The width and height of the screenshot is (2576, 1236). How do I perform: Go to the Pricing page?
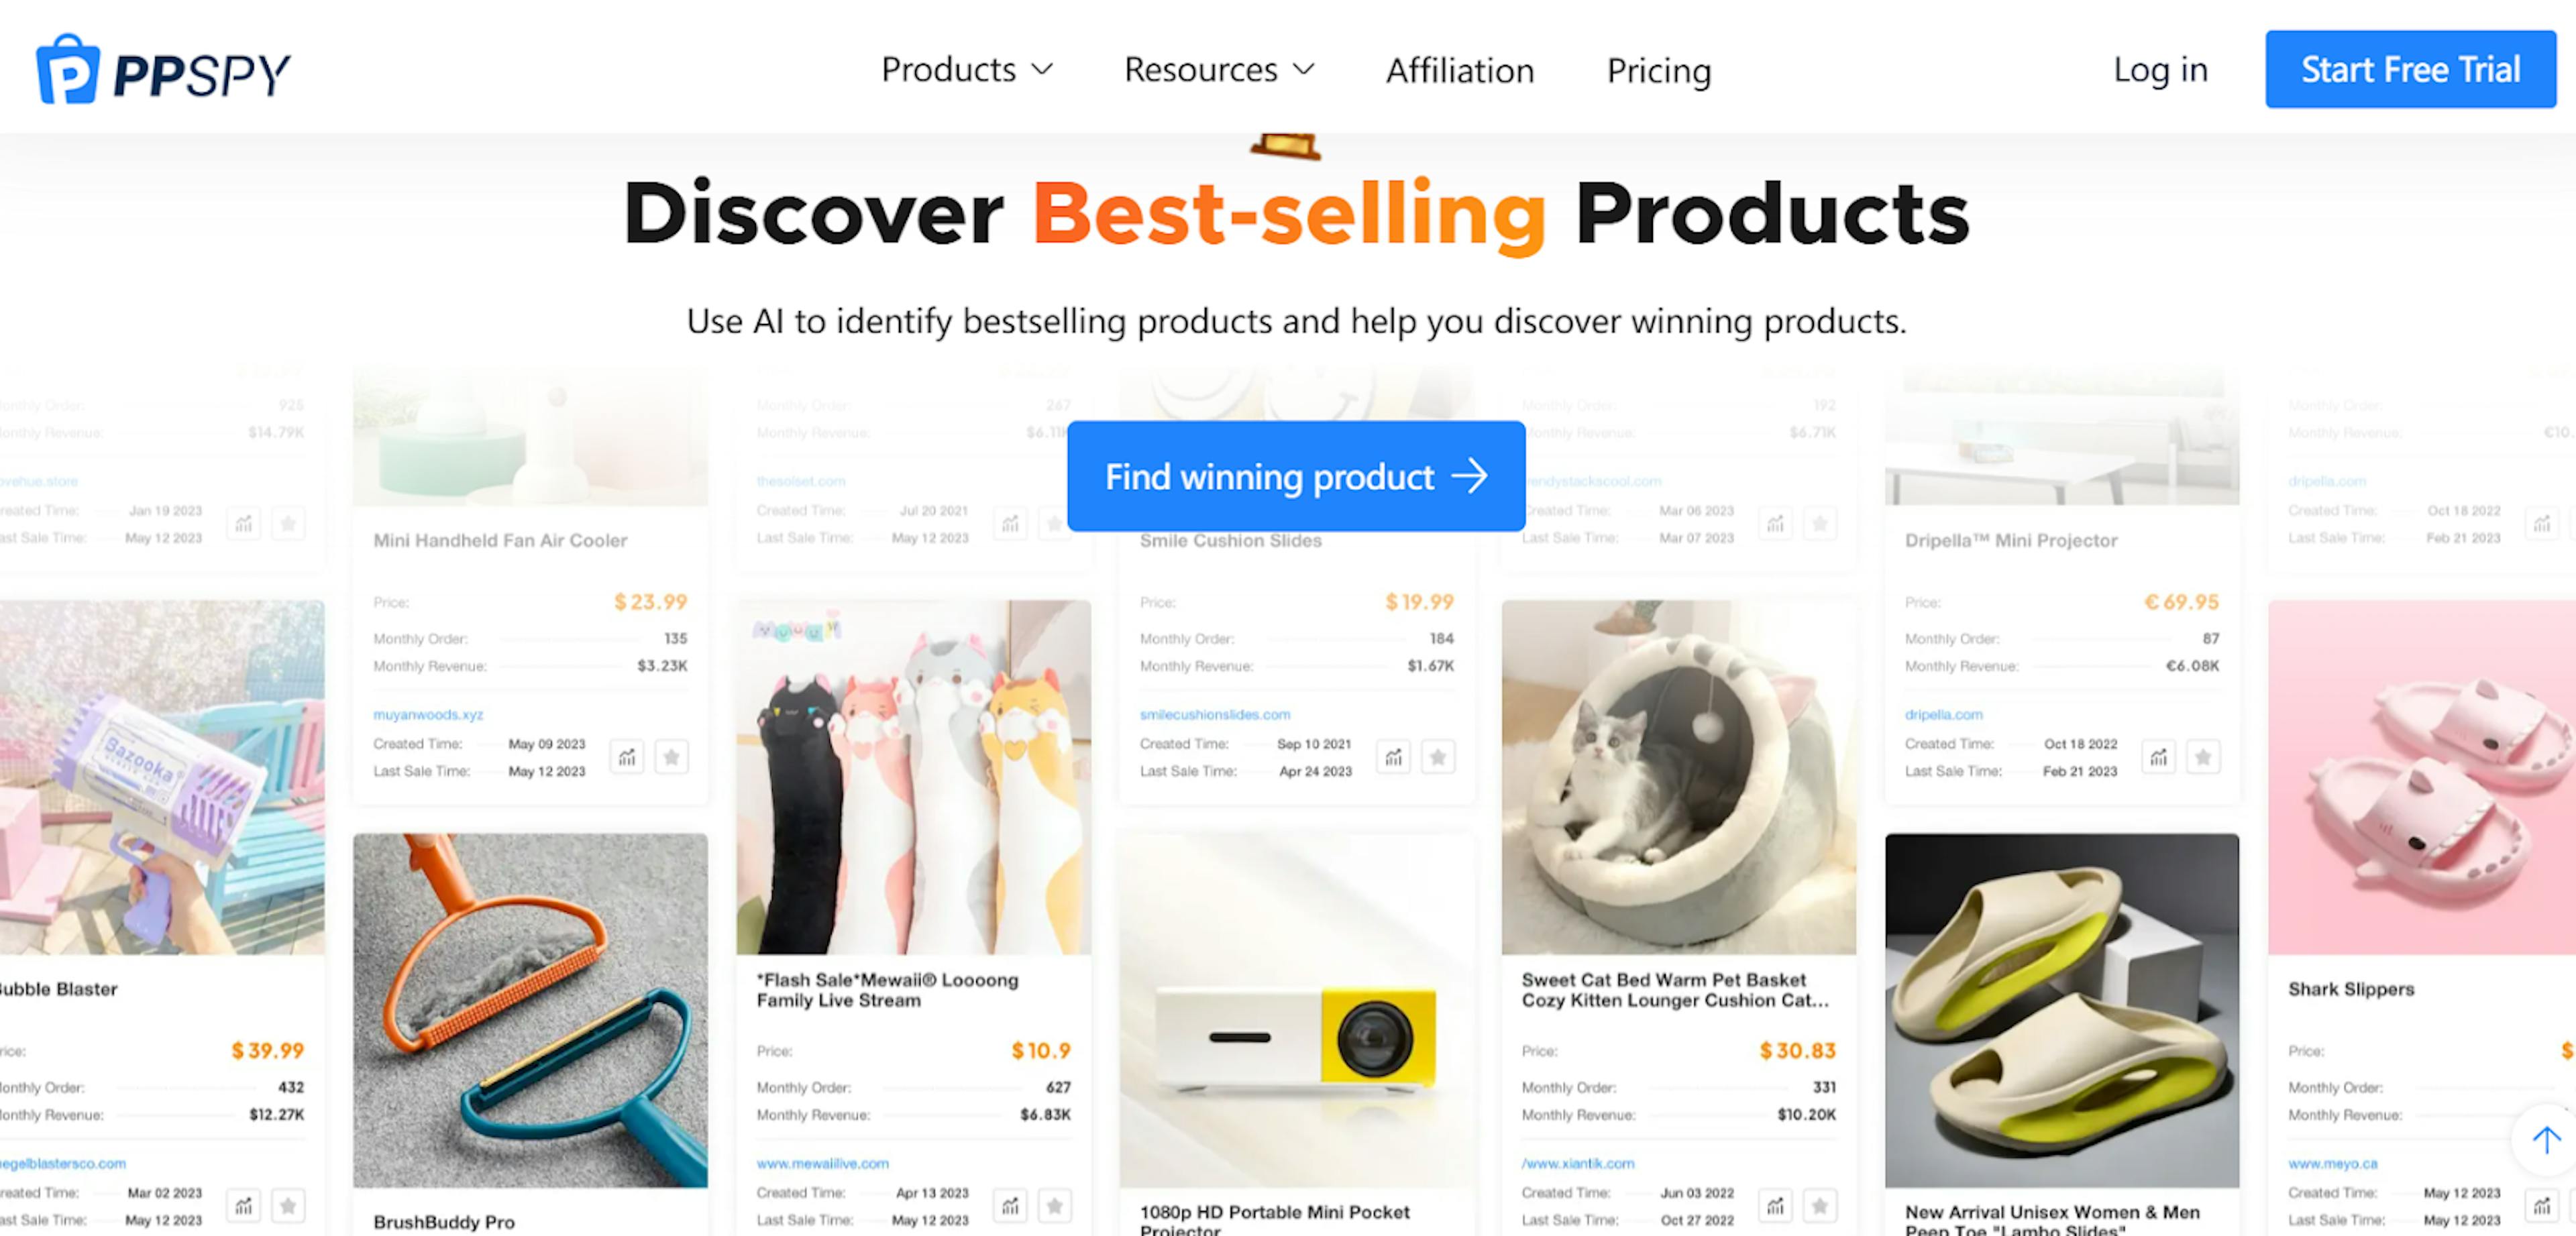point(1659,70)
